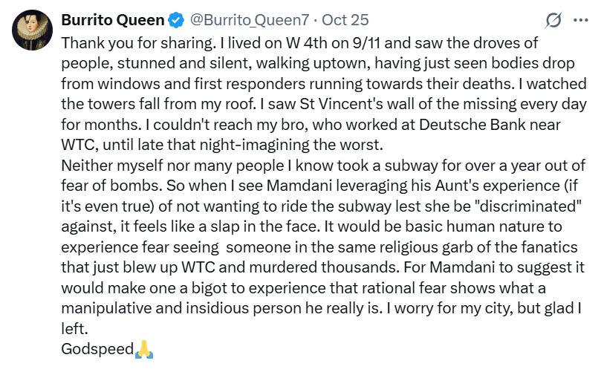Click the Grok explain-post icon

click(x=553, y=19)
